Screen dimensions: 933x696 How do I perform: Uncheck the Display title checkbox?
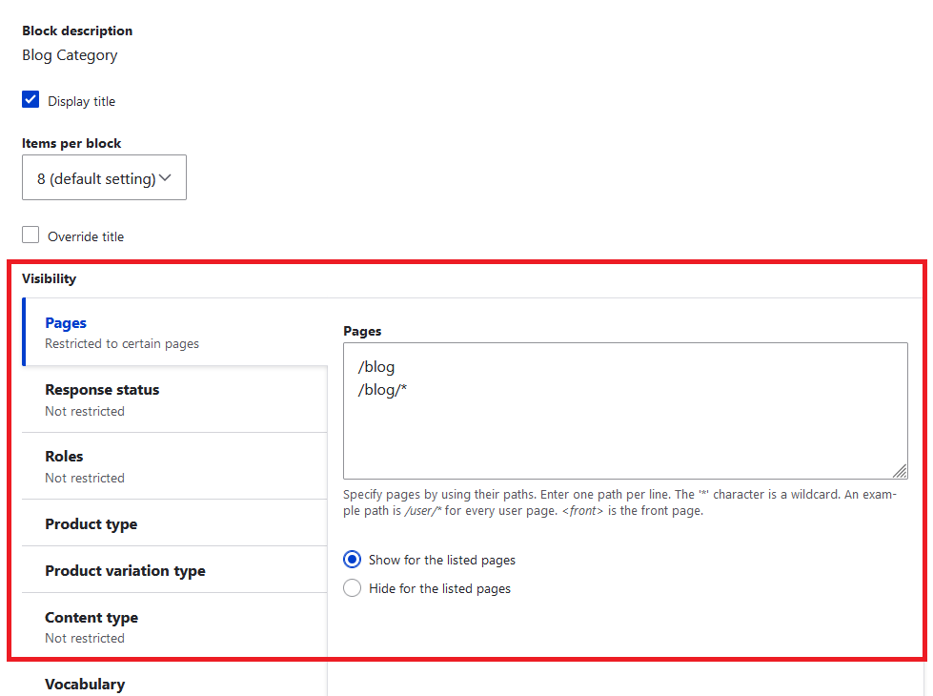(31, 100)
